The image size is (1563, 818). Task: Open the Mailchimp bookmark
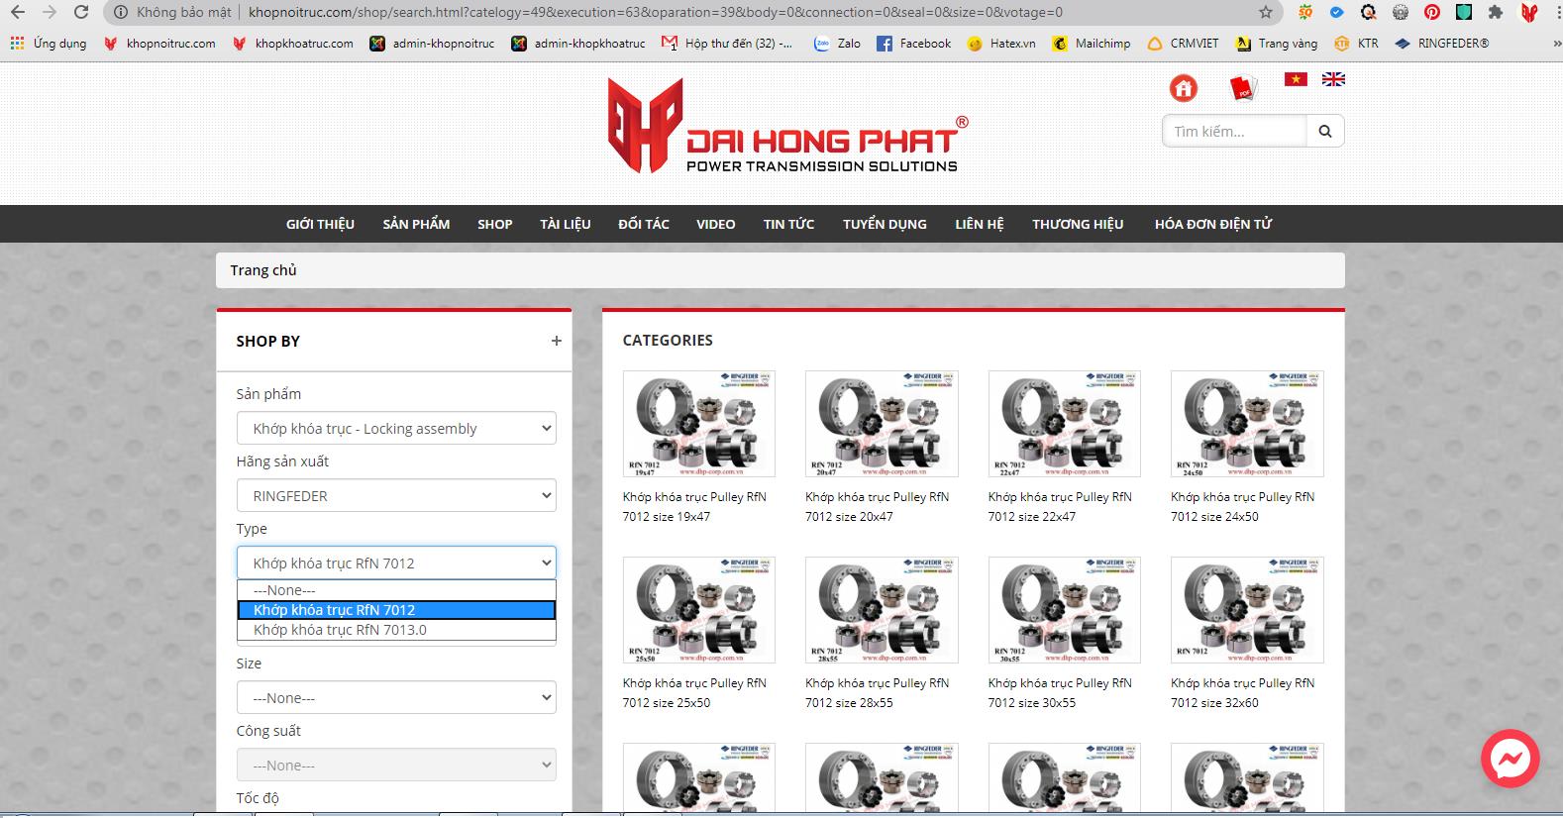click(1092, 44)
